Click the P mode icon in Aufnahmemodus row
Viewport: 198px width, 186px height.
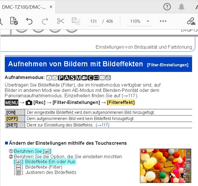coord(61,78)
